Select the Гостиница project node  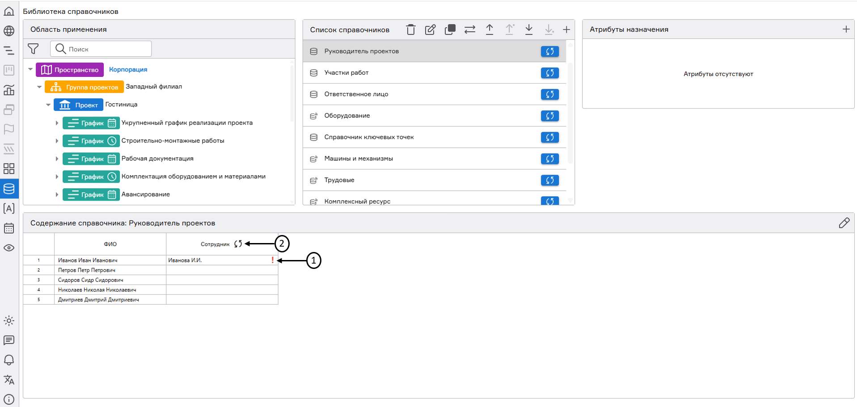[121, 105]
